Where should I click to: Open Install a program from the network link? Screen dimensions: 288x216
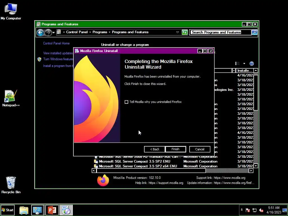click(58, 66)
